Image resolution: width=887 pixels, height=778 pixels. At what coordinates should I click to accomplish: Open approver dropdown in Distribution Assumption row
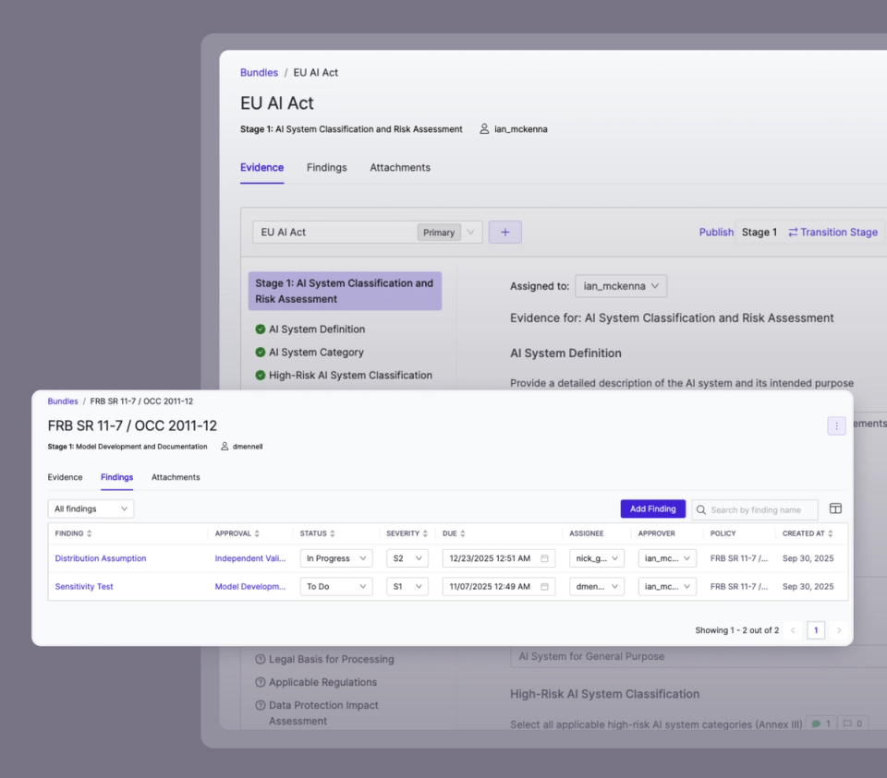667,558
